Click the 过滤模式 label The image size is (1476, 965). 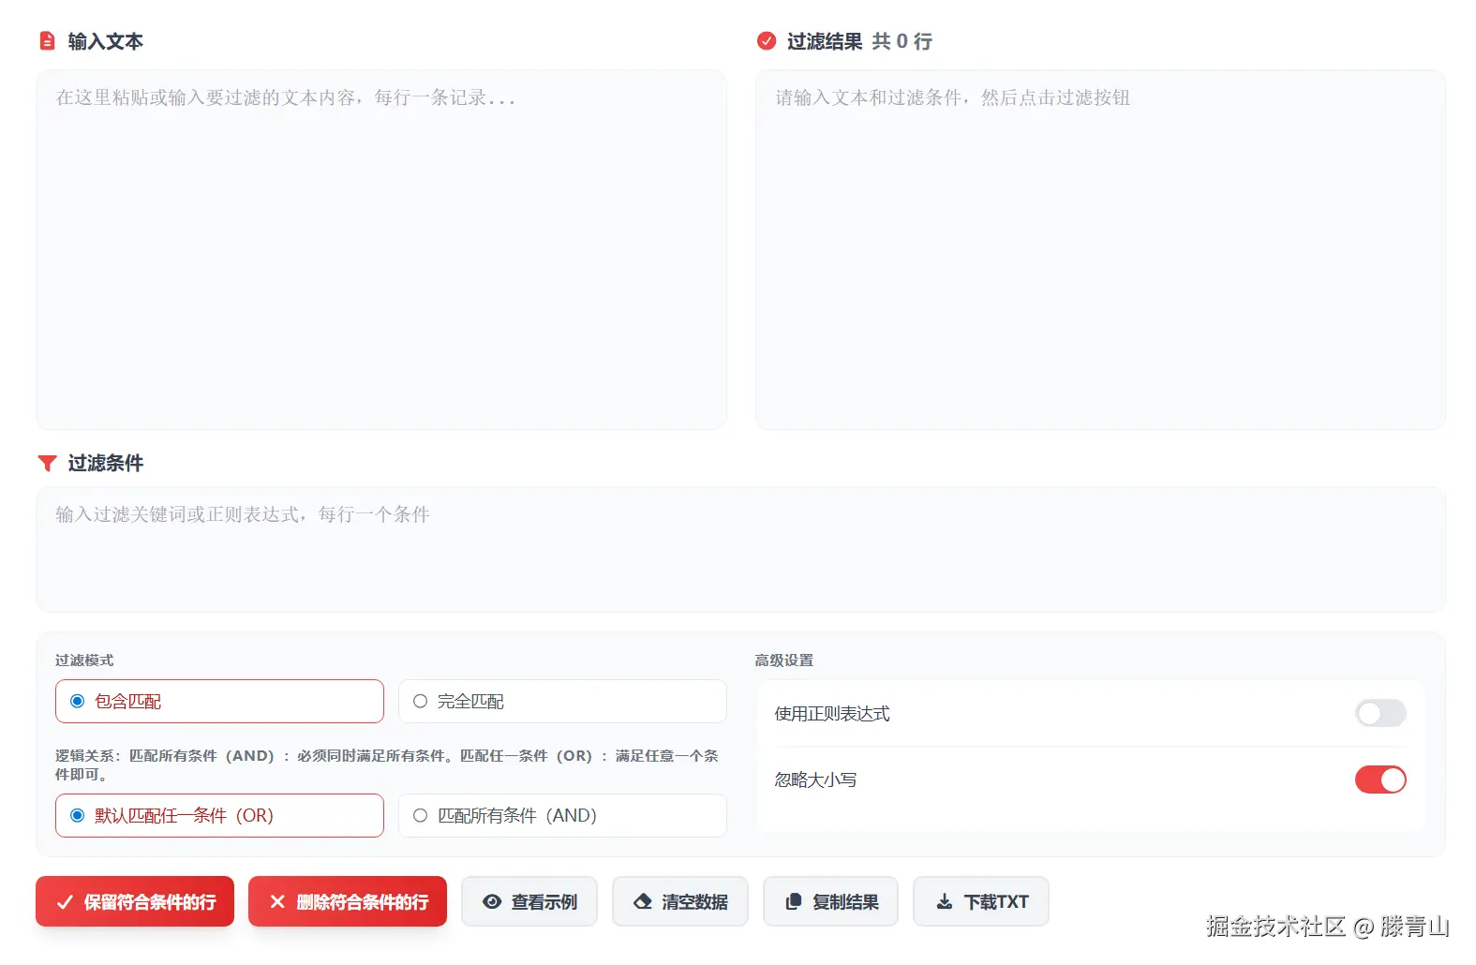click(x=84, y=660)
